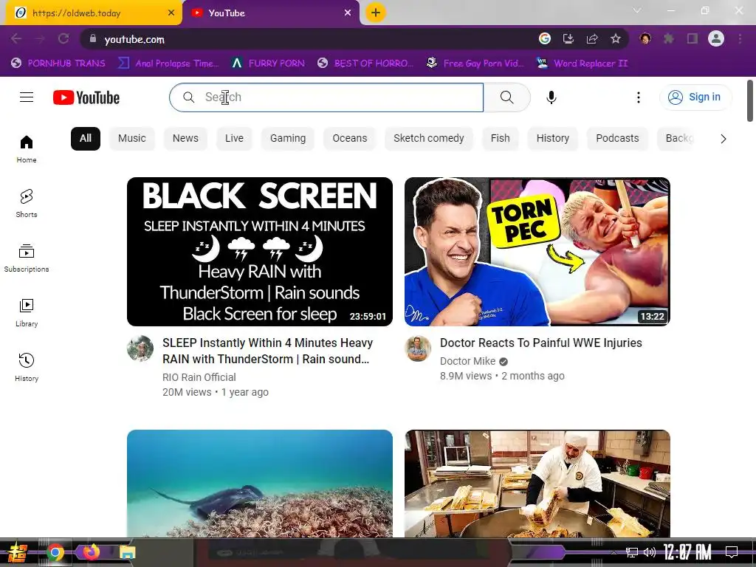Toggle the browser side panel icon
Viewport: 756px width, 567px height.
click(693, 39)
